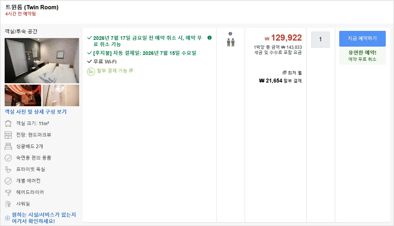Open the room count selector showing 1

tap(320, 39)
